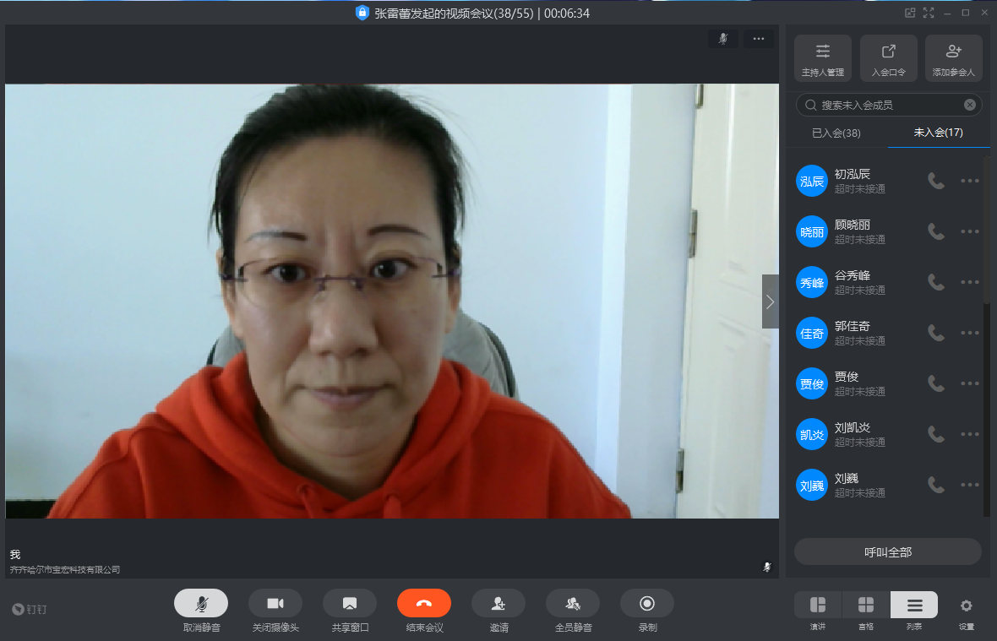This screenshot has height=641, width=997.
Task: Open the three-dot menu on video tile
Action: [758, 39]
